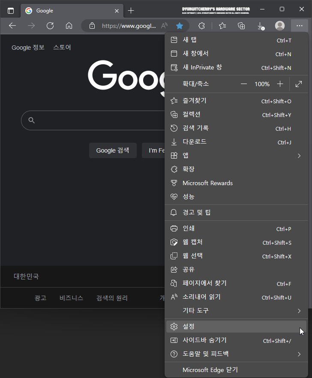Viewport: 312px width, 378px height.
Task: Choose 새 탭 menu entry
Action: click(x=236, y=40)
